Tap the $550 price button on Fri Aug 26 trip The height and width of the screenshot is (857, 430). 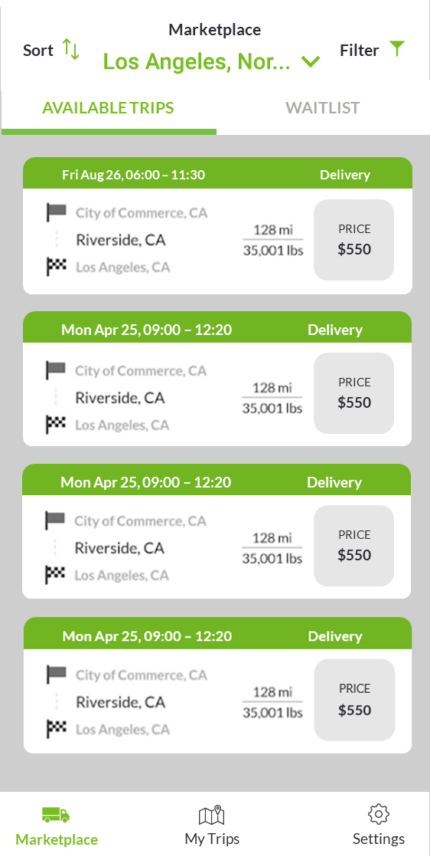(x=354, y=240)
